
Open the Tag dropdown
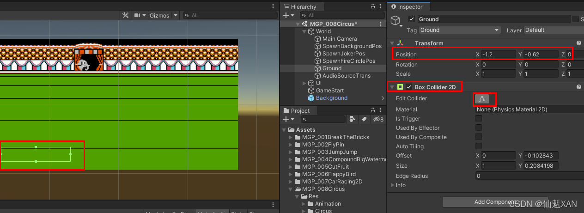click(460, 30)
